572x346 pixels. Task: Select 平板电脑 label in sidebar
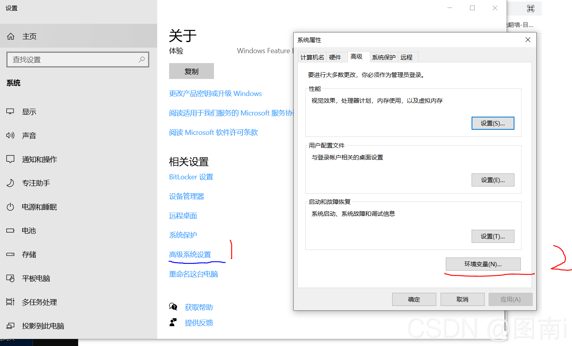[x=36, y=279]
